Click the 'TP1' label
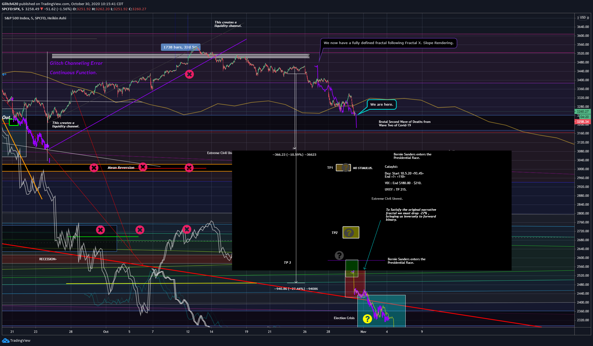Image resolution: width=593 pixels, height=346 pixels. pyautogui.click(x=330, y=168)
